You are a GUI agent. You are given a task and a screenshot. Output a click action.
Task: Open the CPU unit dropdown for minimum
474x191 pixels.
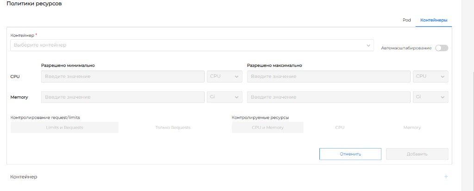click(225, 77)
